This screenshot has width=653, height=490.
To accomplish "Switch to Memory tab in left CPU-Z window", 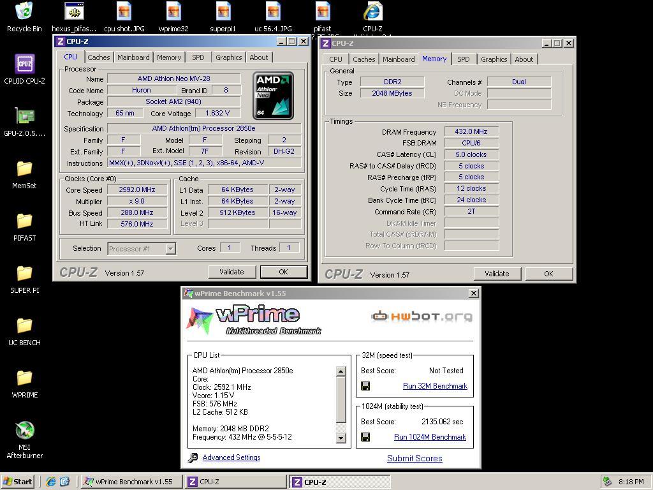I will pyautogui.click(x=169, y=57).
